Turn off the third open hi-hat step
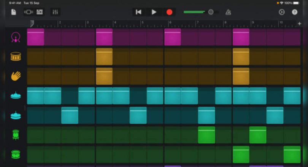 pos(70,115)
